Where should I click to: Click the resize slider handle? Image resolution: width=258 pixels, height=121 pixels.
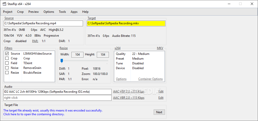[62, 61]
